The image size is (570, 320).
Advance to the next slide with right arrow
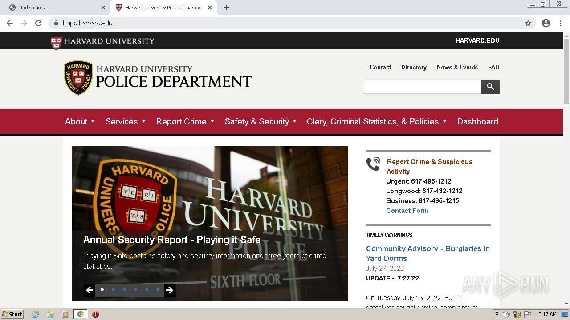pyautogui.click(x=170, y=290)
